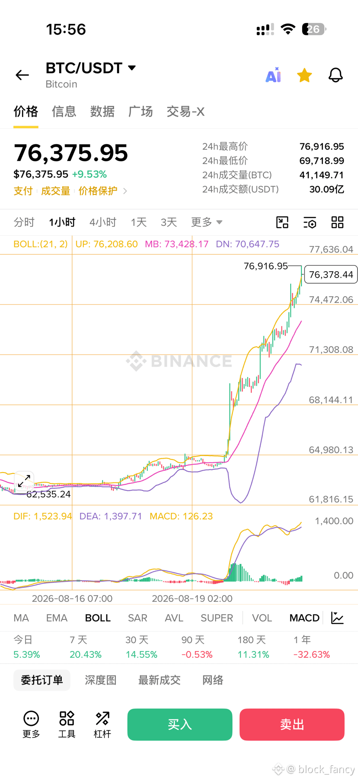Tap the 24h最高价 value 76,916.95
The image size is (358, 780).
point(322,146)
